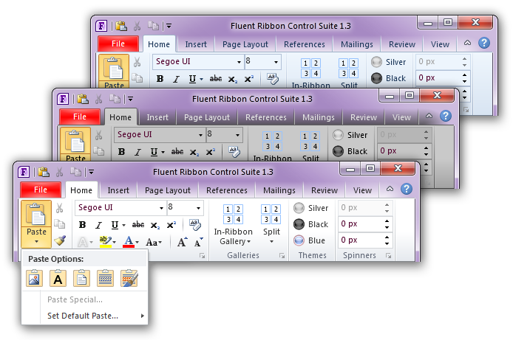This screenshot has height=340, width=513.
Task: Select Silver theme in middle window
Action: point(350,135)
